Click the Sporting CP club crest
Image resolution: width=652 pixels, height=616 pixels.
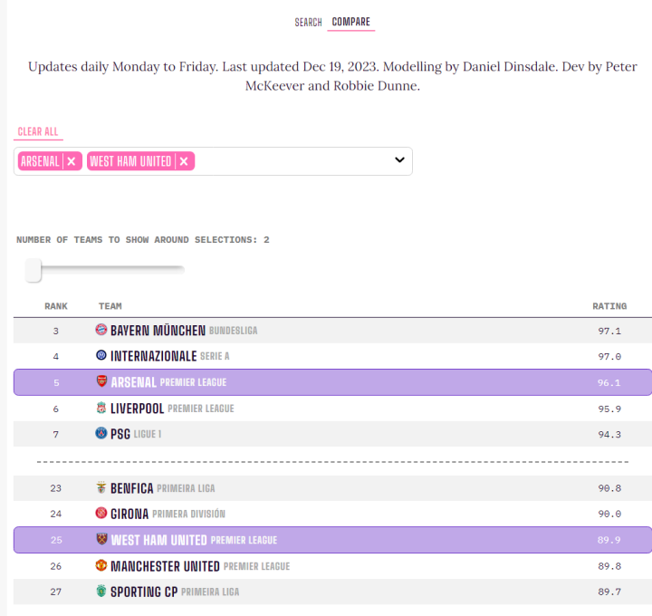[x=101, y=592]
